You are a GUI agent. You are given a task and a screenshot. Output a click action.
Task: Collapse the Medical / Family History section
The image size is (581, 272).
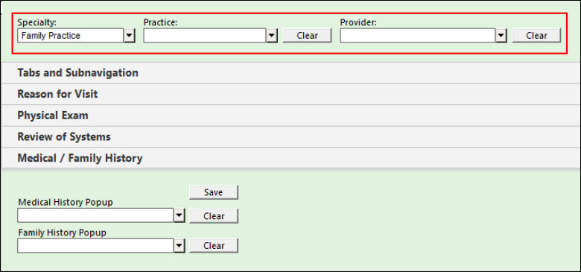(x=290, y=159)
